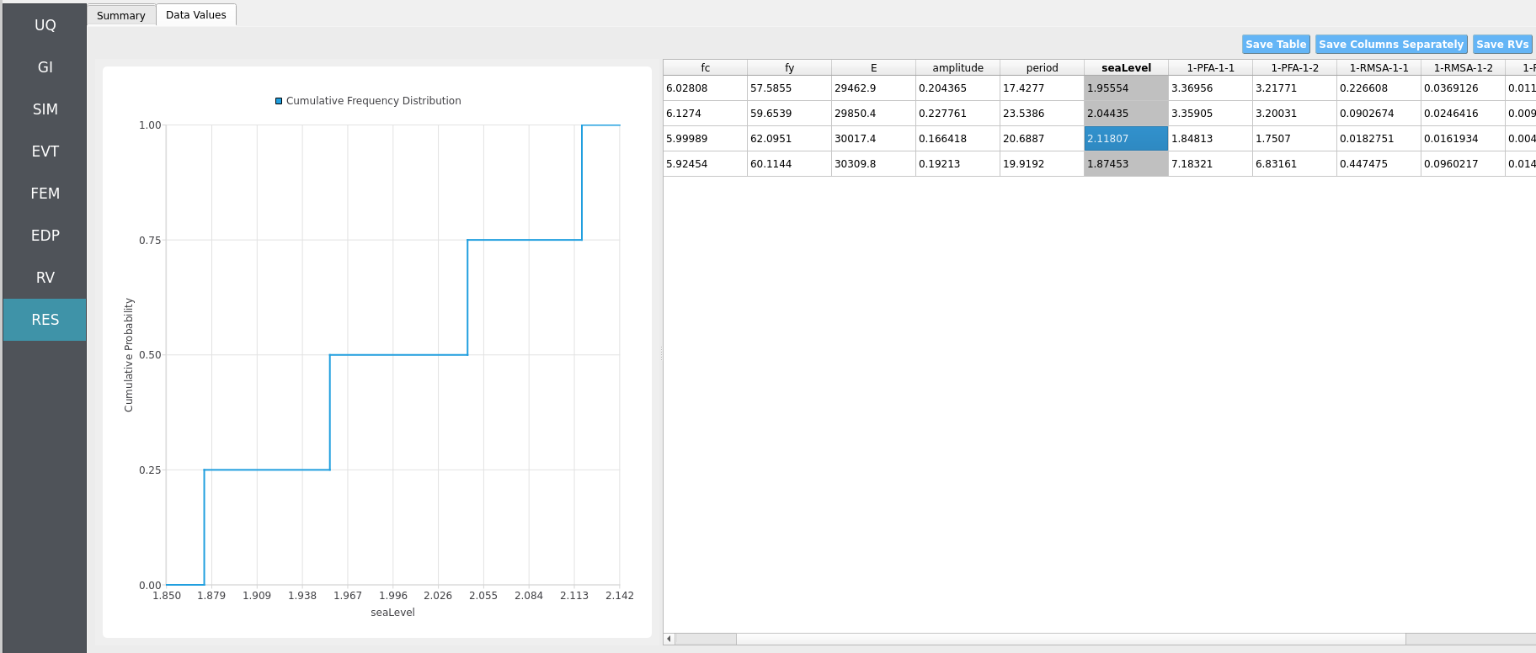The image size is (1536, 653).
Task: Select the E column header
Action: tap(873, 67)
